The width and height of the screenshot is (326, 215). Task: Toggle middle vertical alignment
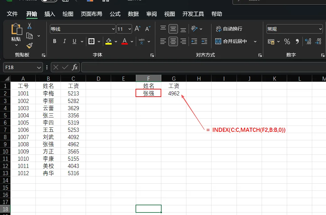point(173,29)
